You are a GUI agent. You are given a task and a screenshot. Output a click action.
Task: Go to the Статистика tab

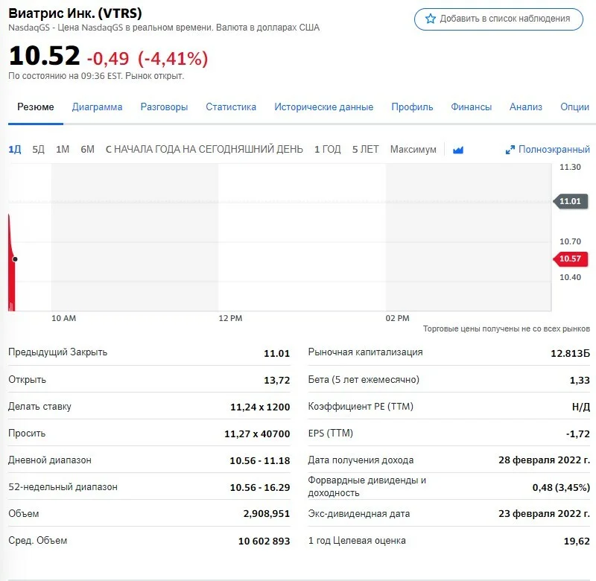pyautogui.click(x=231, y=107)
